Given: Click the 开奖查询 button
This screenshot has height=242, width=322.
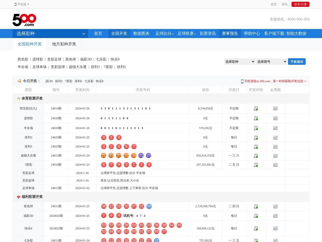Looking at the screenshot, I should point(297,62).
